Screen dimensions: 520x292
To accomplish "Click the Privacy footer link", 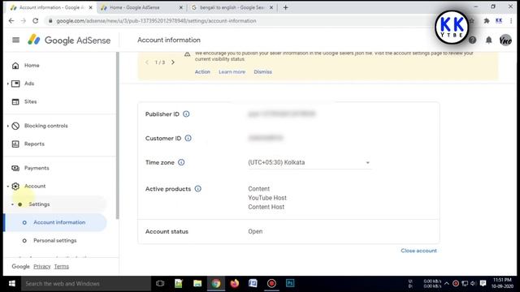I will click(41, 267).
